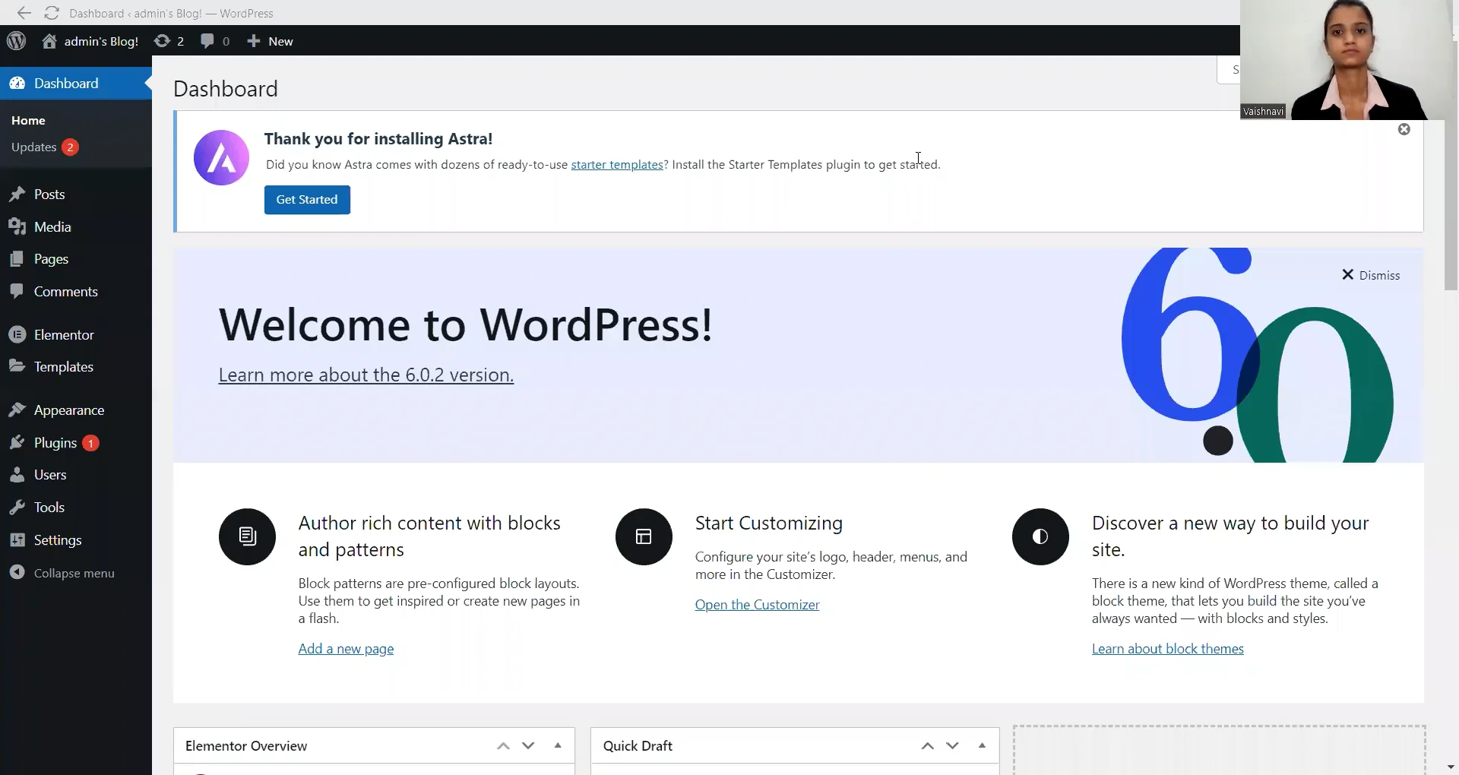This screenshot has height=775, width=1459.
Task: Open the New content menu in admin bar
Action: click(x=269, y=41)
